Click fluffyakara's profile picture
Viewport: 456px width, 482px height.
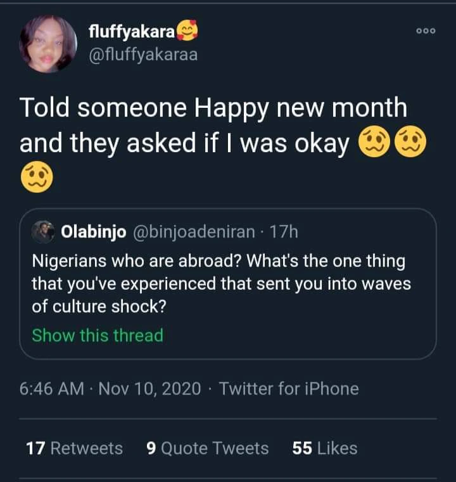coord(48,43)
